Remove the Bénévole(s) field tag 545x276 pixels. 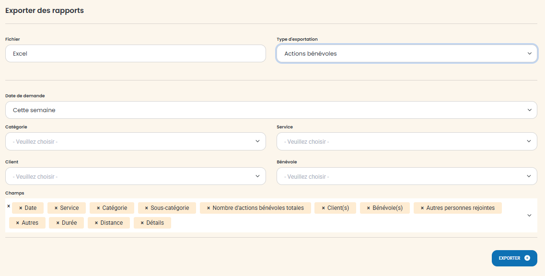point(369,208)
